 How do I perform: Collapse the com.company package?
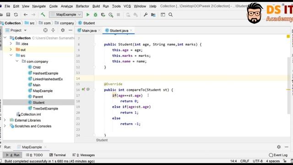17,61
